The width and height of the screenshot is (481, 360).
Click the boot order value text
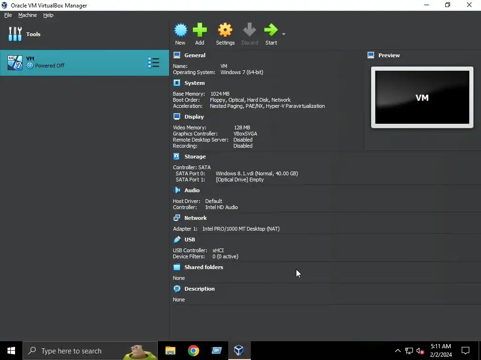pyautogui.click(x=250, y=100)
